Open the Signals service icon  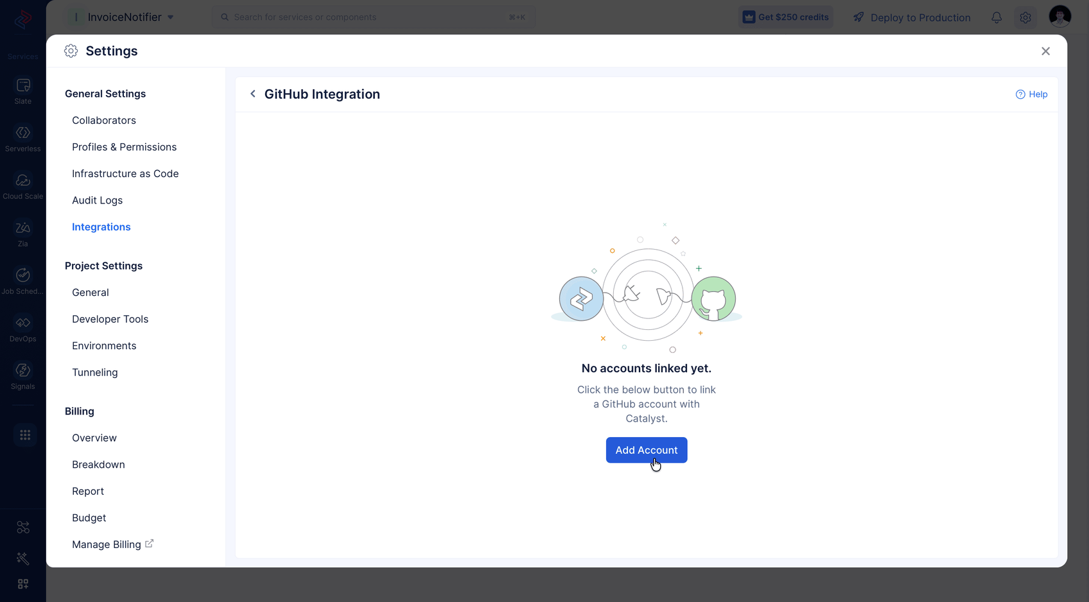pos(23,370)
